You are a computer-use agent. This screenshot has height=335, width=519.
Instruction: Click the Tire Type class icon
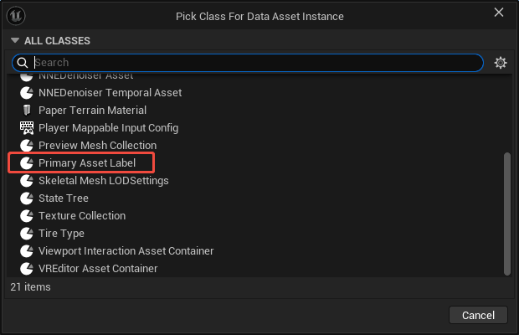[26, 234]
